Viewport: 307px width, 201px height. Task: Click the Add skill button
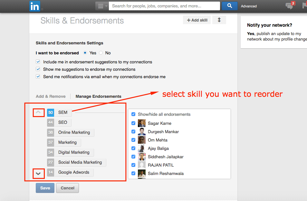pos(197,20)
